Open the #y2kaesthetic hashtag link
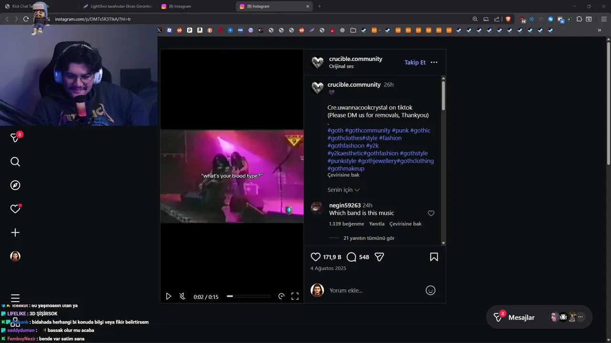 pyautogui.click(x=345, y=153)
